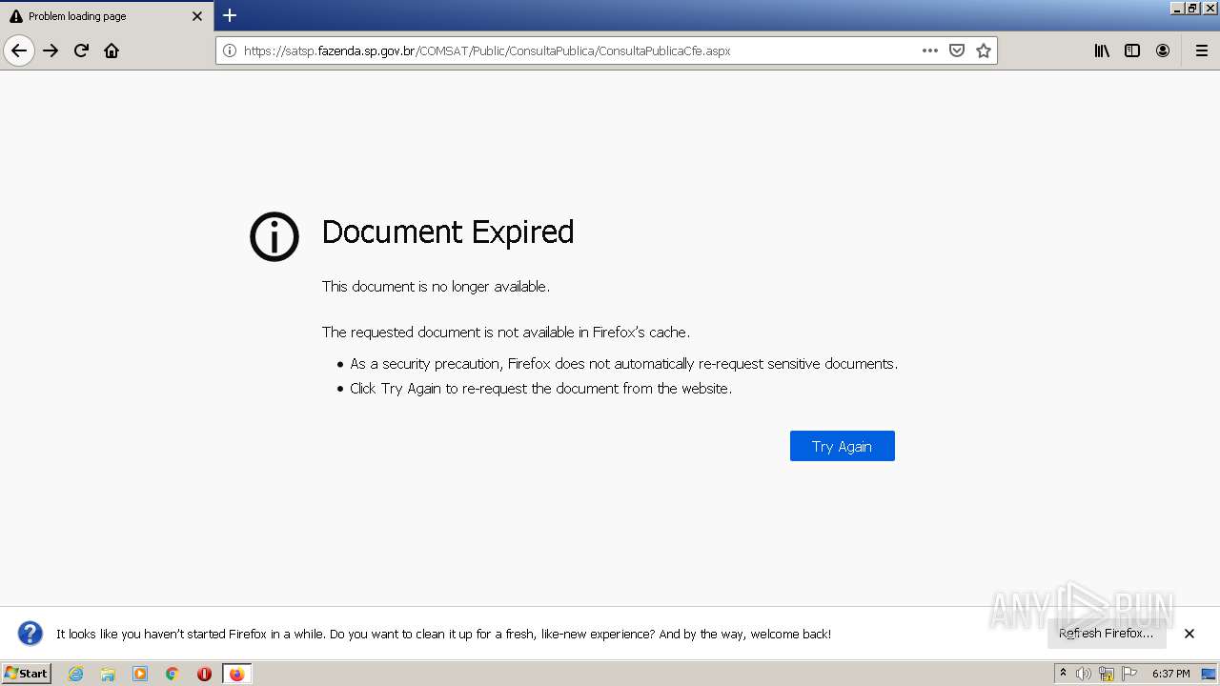1220x686 pixels.
Task: Open page actions three-dot menu
Action: pyautogui.click(x=930, y=50)
